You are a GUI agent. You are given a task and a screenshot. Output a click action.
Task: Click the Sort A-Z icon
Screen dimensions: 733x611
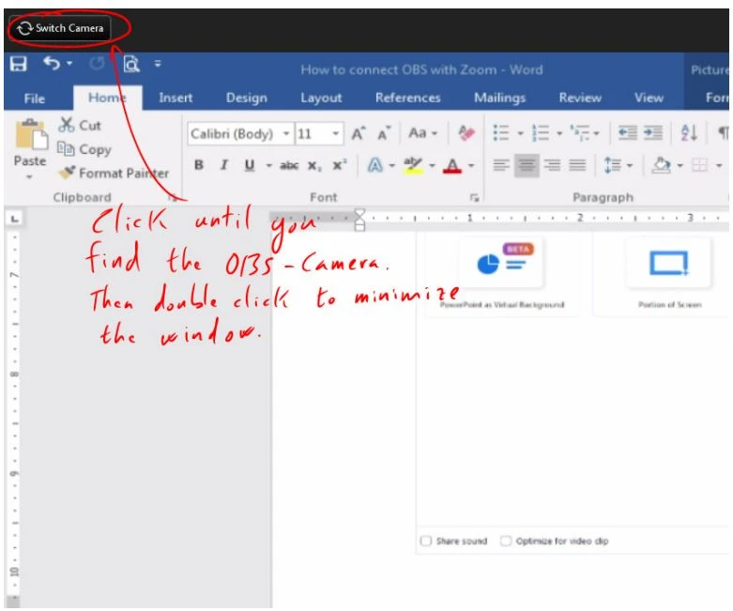coord(689,134)
